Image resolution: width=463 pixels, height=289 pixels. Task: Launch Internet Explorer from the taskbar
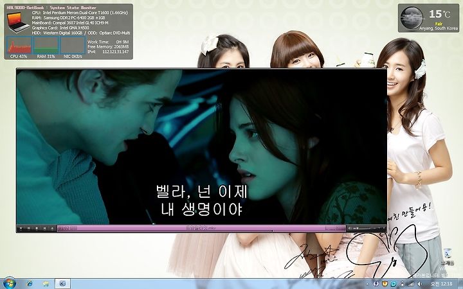(30, 284)
